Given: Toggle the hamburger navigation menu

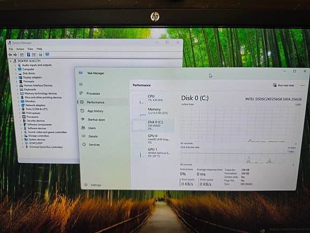Looking at the screenshot, I should click(x=81, y=84).
